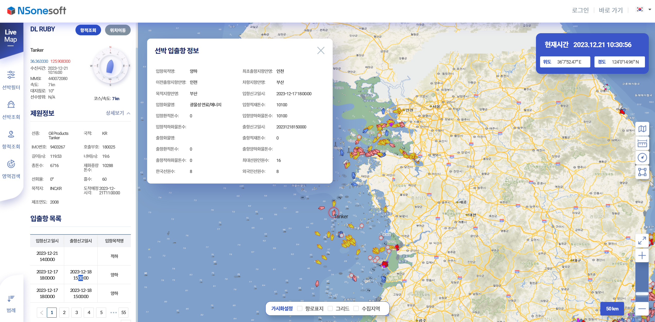Click the compass bearing tool icon
Image resolution: width=655 pixels, height=322 pixels.
coord(642,158)
